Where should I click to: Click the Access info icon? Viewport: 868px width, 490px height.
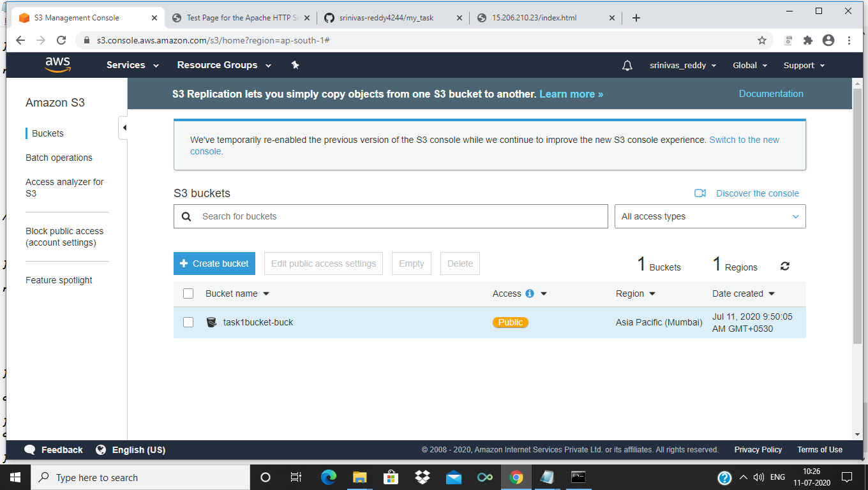click(x=530, y=293)
